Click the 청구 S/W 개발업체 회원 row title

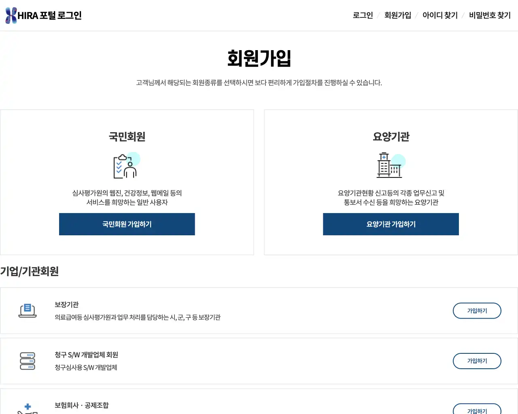[87, 355]
